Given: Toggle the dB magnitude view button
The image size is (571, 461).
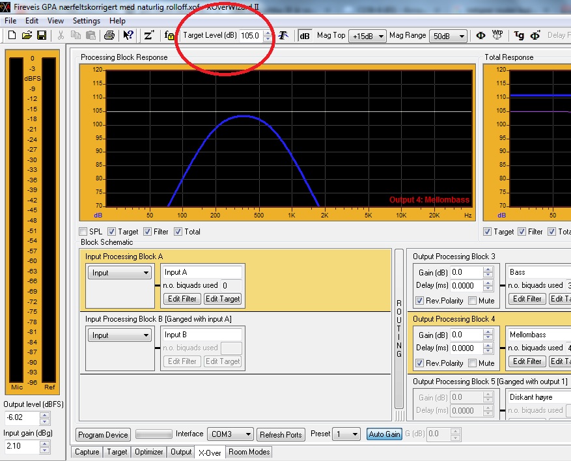Looking at the screenshot, I should (305, 36).
